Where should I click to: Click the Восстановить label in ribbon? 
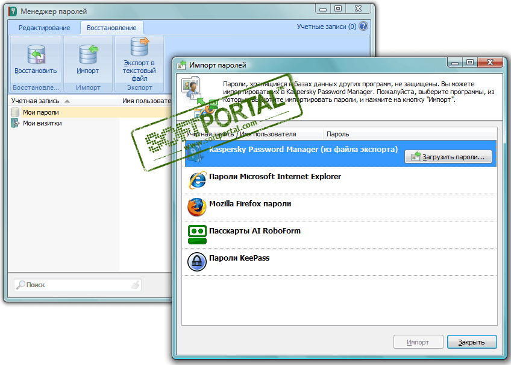[x=36, y=71]
